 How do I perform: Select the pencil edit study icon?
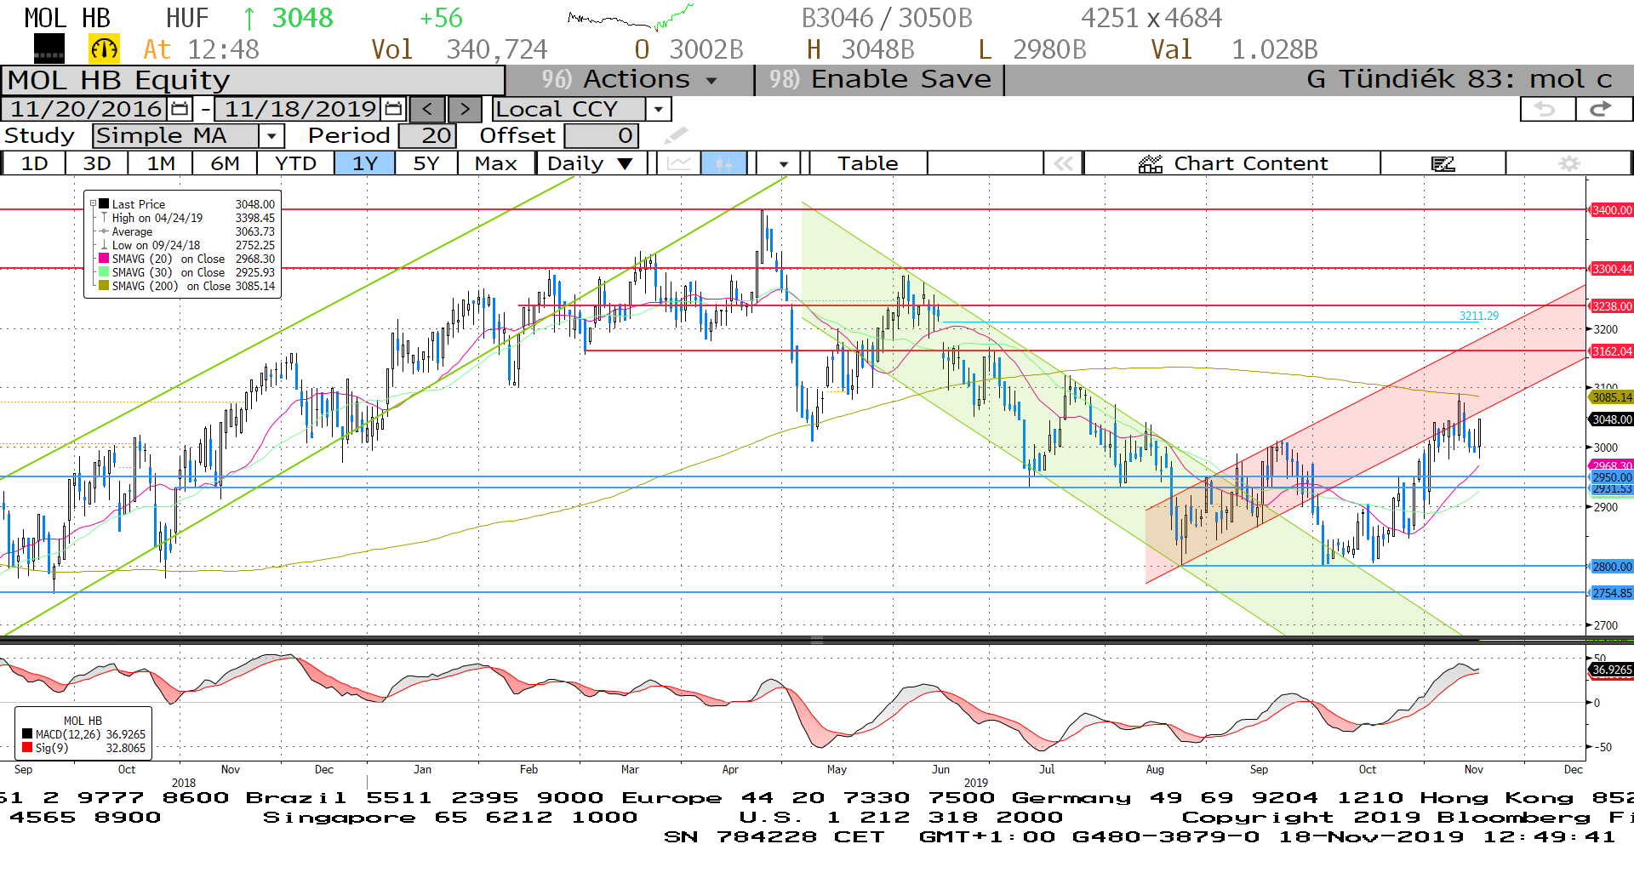coord(676,135)
